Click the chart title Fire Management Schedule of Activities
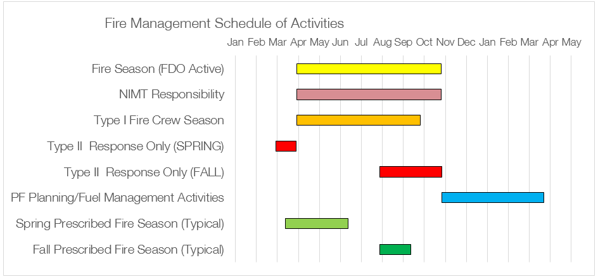The width and height of the screenshot is (598, 279). [224, 23]
